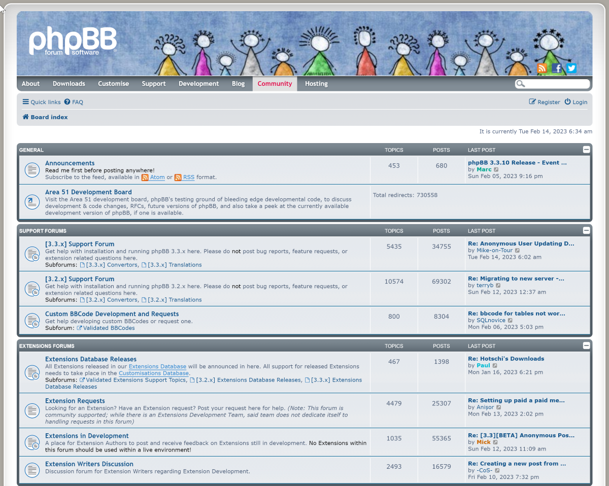Image resolution: width=609 pixels, height=486 pixels.
Task: View latest post icon next to Mick
Action: (x=495, y=442)
